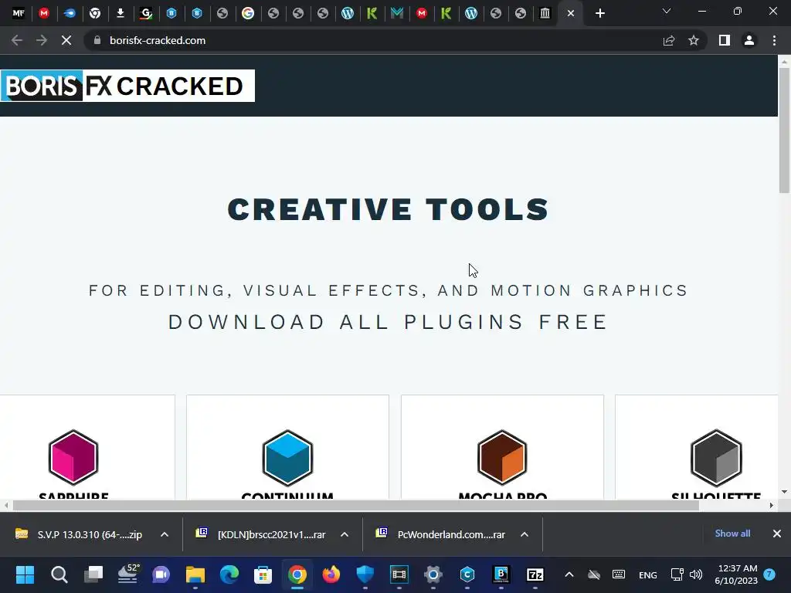791x593 pixels.
Task: Open the tab search dropdown
Action: (x=667, y=11)
